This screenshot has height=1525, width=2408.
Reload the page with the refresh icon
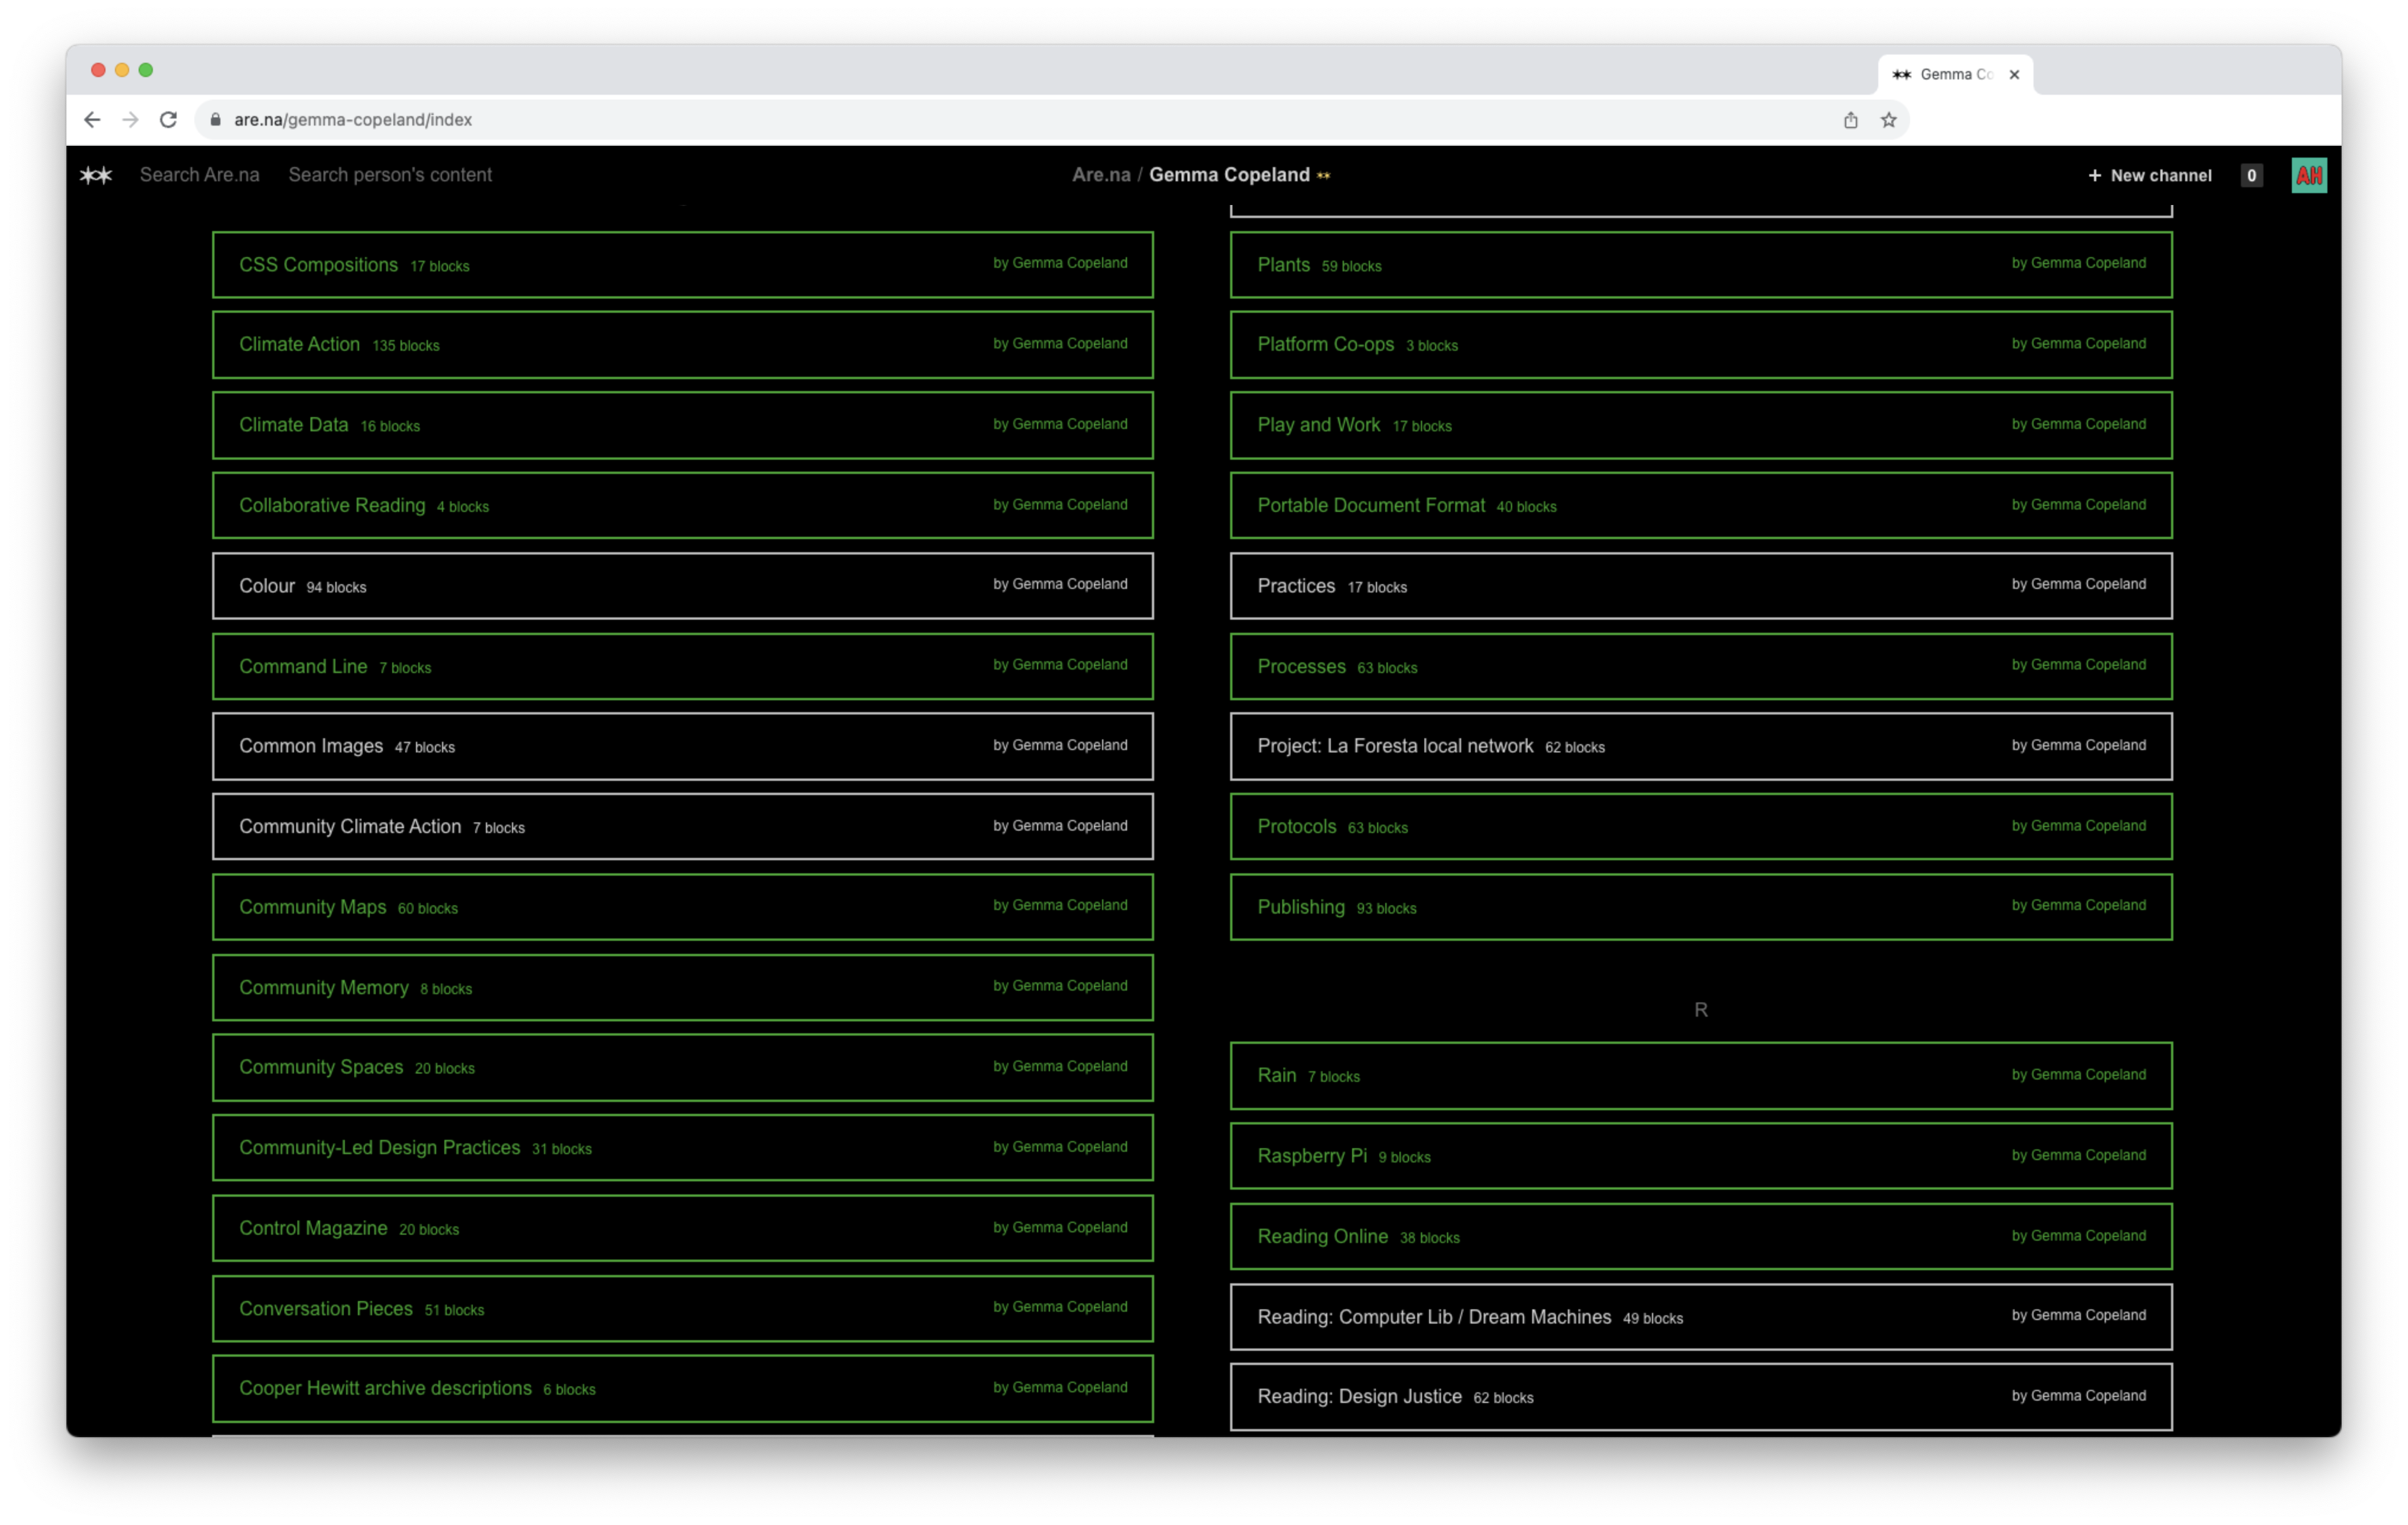[168, 120]
